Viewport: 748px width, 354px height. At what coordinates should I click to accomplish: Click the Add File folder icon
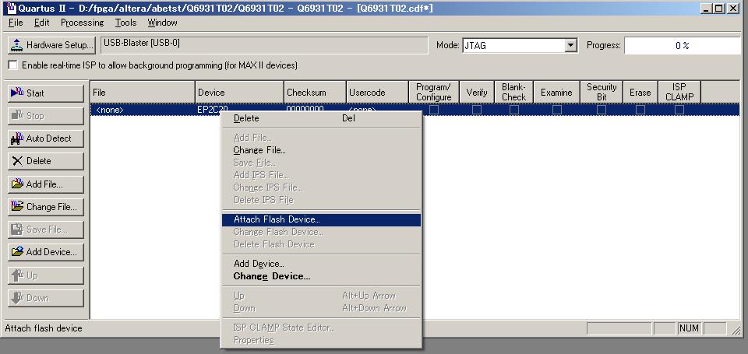click(17, 184)
